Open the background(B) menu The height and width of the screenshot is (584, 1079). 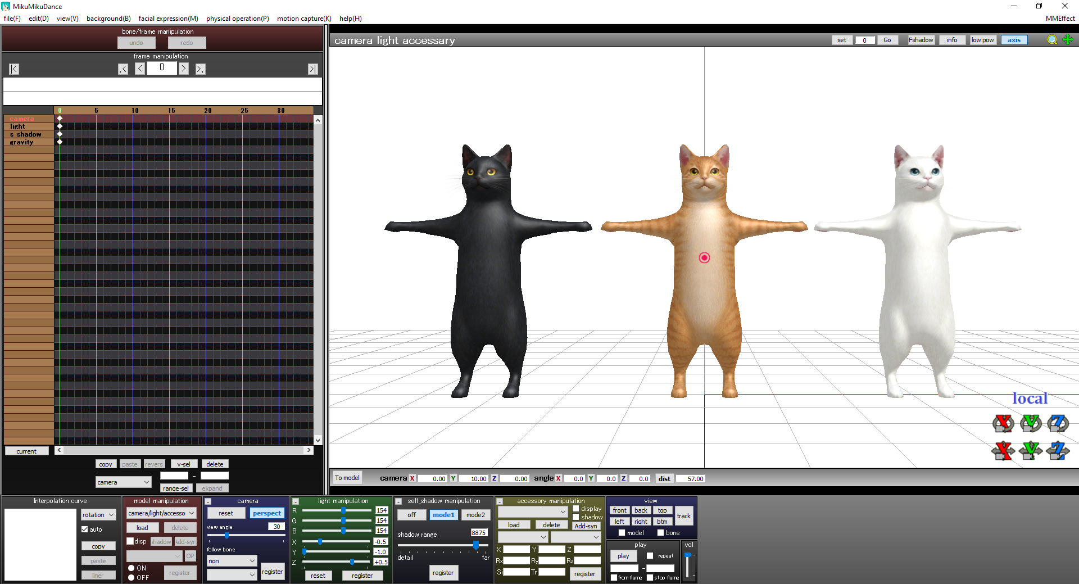click(x=108, y=19)
